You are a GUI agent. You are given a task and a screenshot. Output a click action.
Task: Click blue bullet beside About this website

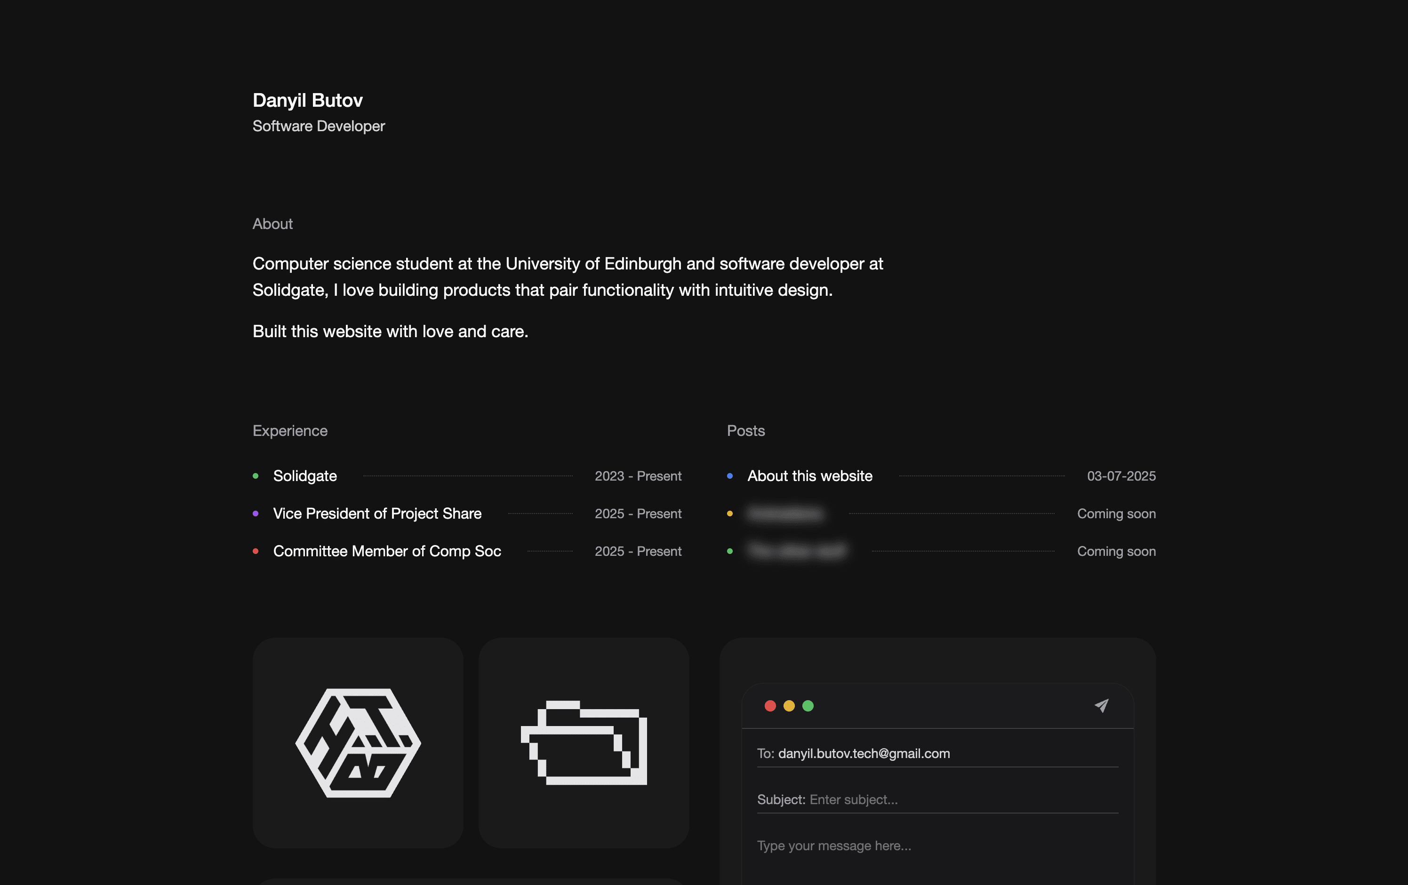[730, 476]
